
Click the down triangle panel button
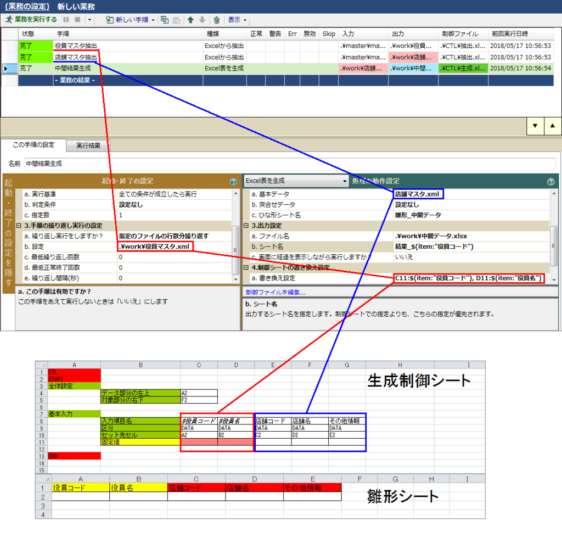[x=535, y=126]
